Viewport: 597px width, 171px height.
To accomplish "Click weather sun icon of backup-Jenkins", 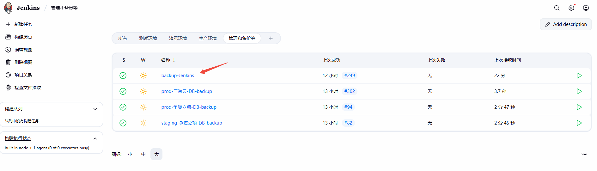I will point(143,76).
